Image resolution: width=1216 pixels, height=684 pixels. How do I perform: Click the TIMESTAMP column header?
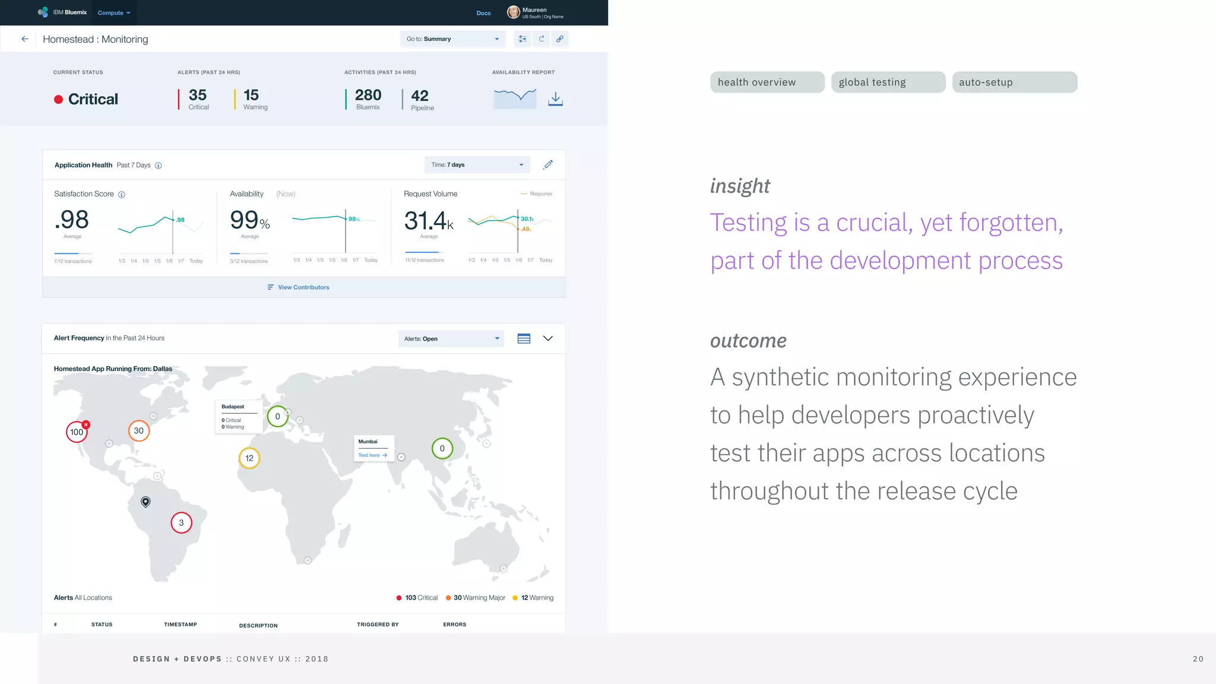[180, 625]
